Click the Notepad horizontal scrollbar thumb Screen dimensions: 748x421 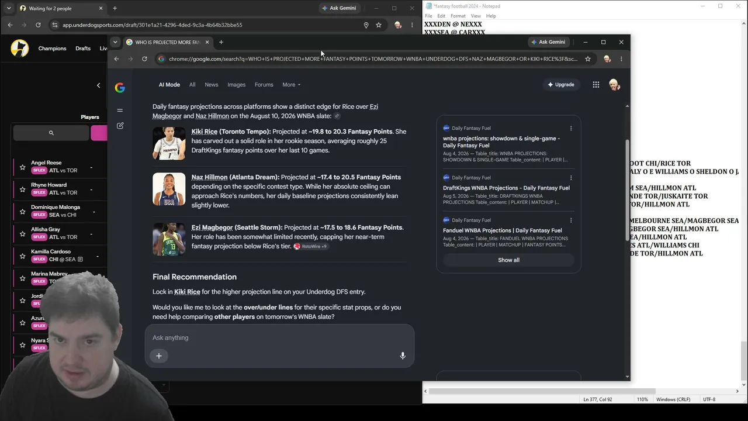(x=543, y=391)
